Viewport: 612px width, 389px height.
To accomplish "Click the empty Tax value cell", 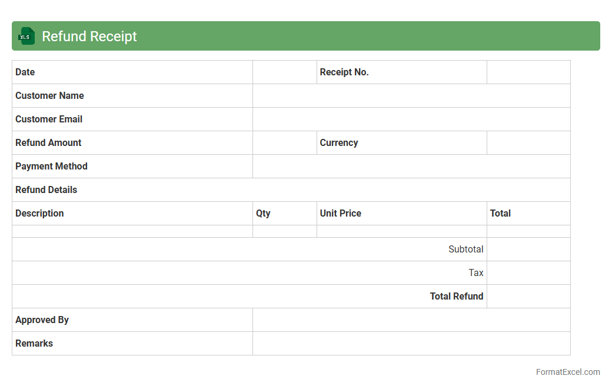I will click(528, 273).
